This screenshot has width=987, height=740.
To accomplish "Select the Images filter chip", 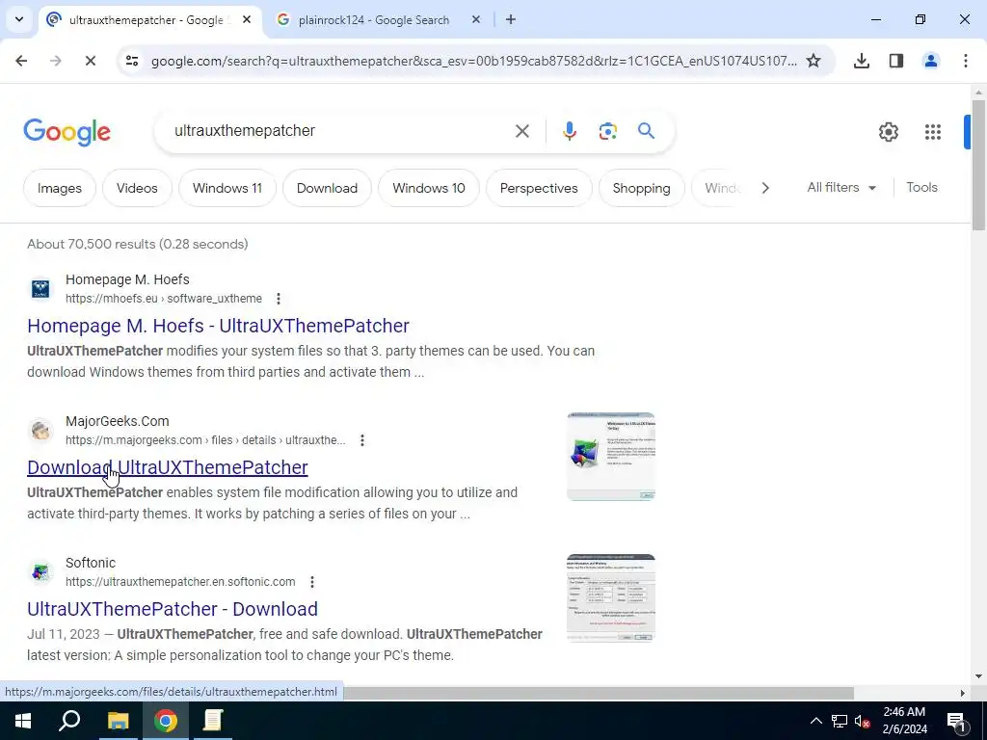I will [59, 188].
